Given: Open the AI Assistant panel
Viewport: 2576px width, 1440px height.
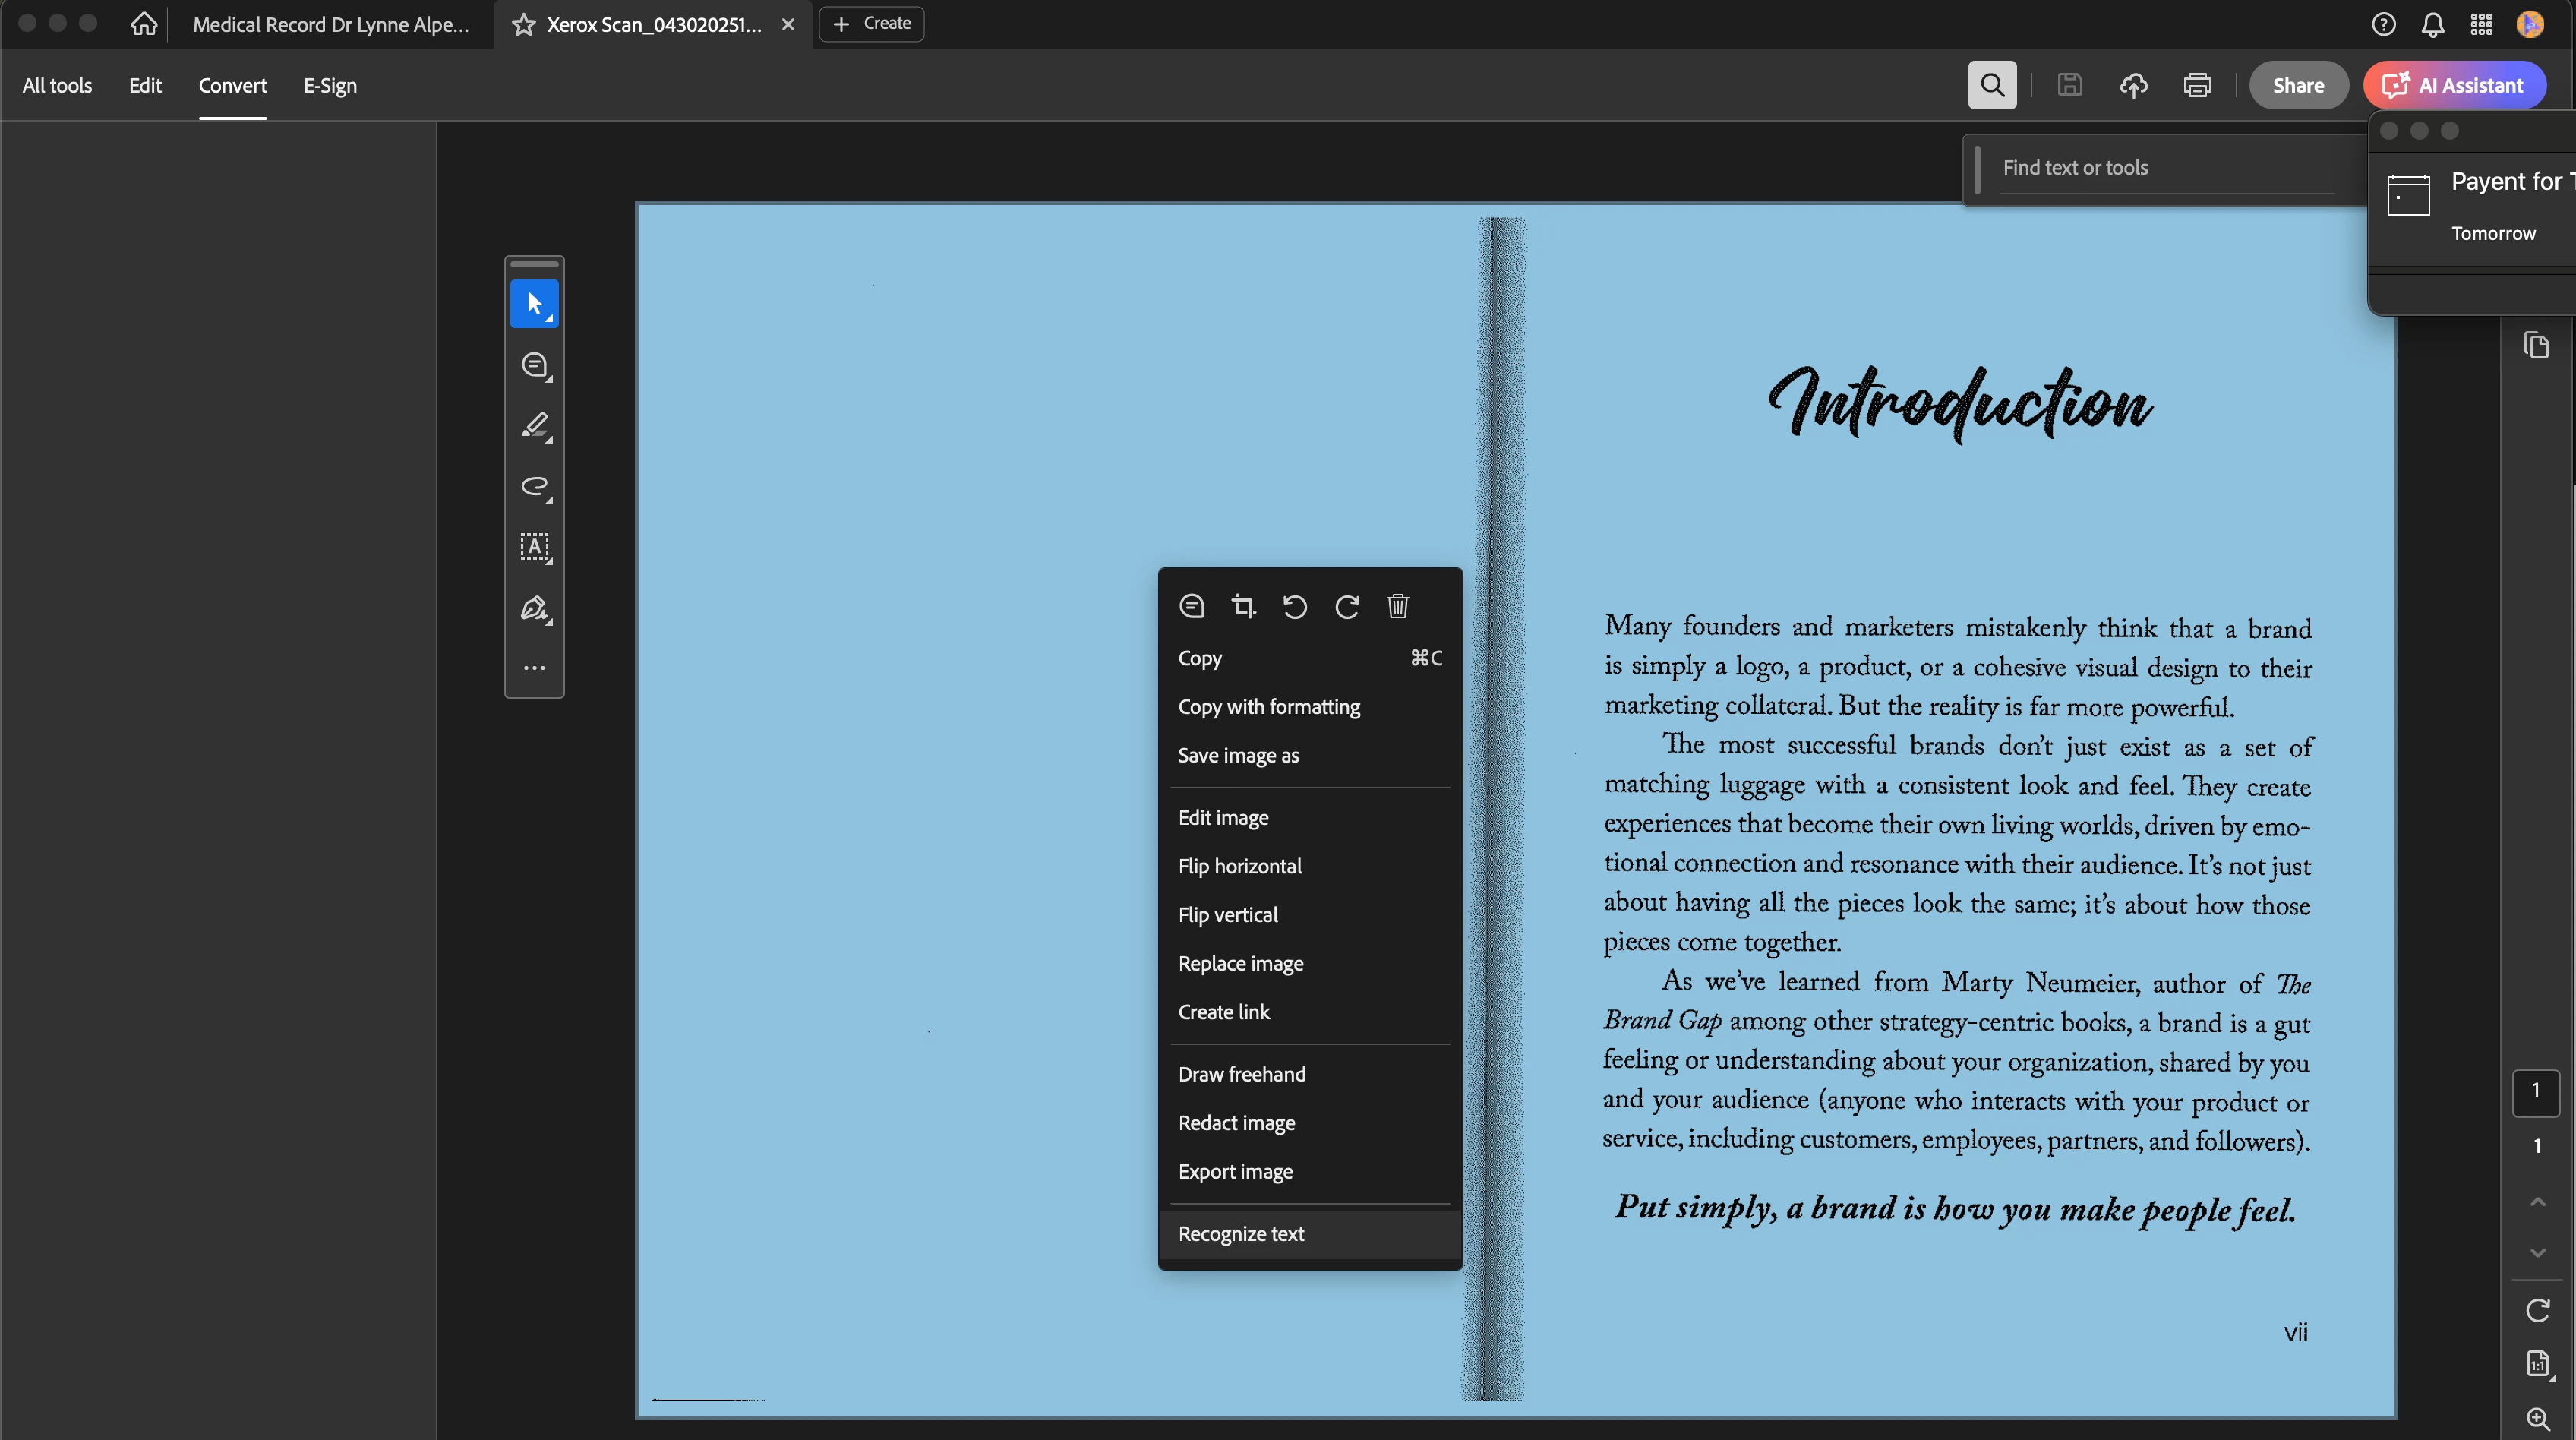Looking at the screenshot, I should [x=2454, y=85].
